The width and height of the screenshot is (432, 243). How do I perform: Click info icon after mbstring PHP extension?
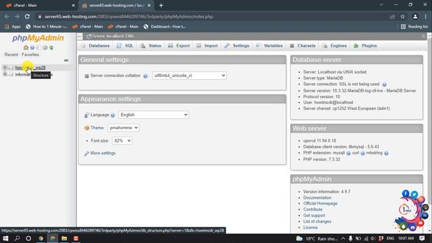386,153
